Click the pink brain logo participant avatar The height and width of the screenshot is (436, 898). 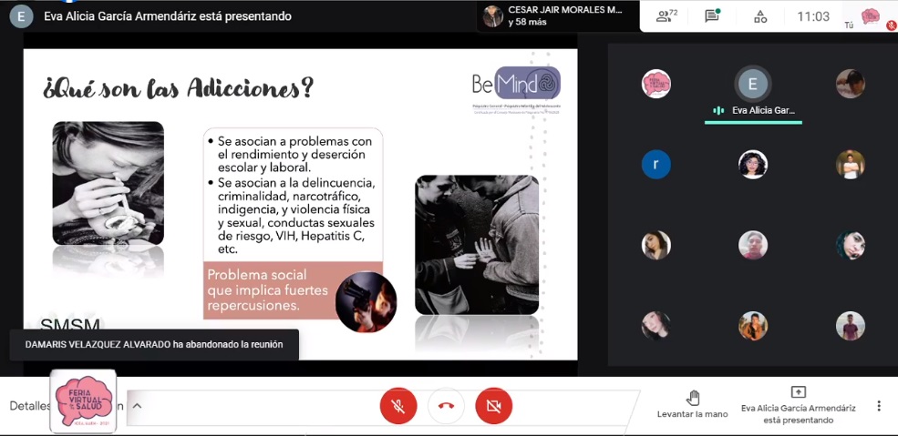[x=655, y=84]
